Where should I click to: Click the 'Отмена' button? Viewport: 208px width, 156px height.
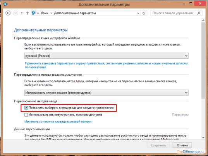click(182, 145)
